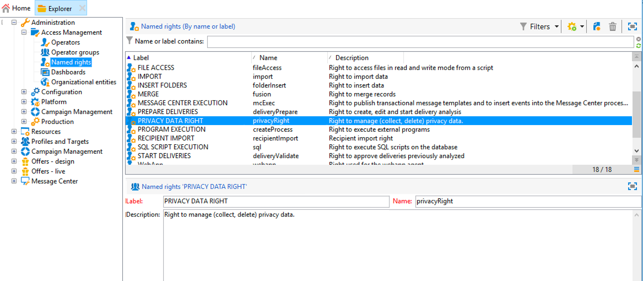Click the list configuration icon beside 18 / 18
643x281 pixels.
click(636, 170)
